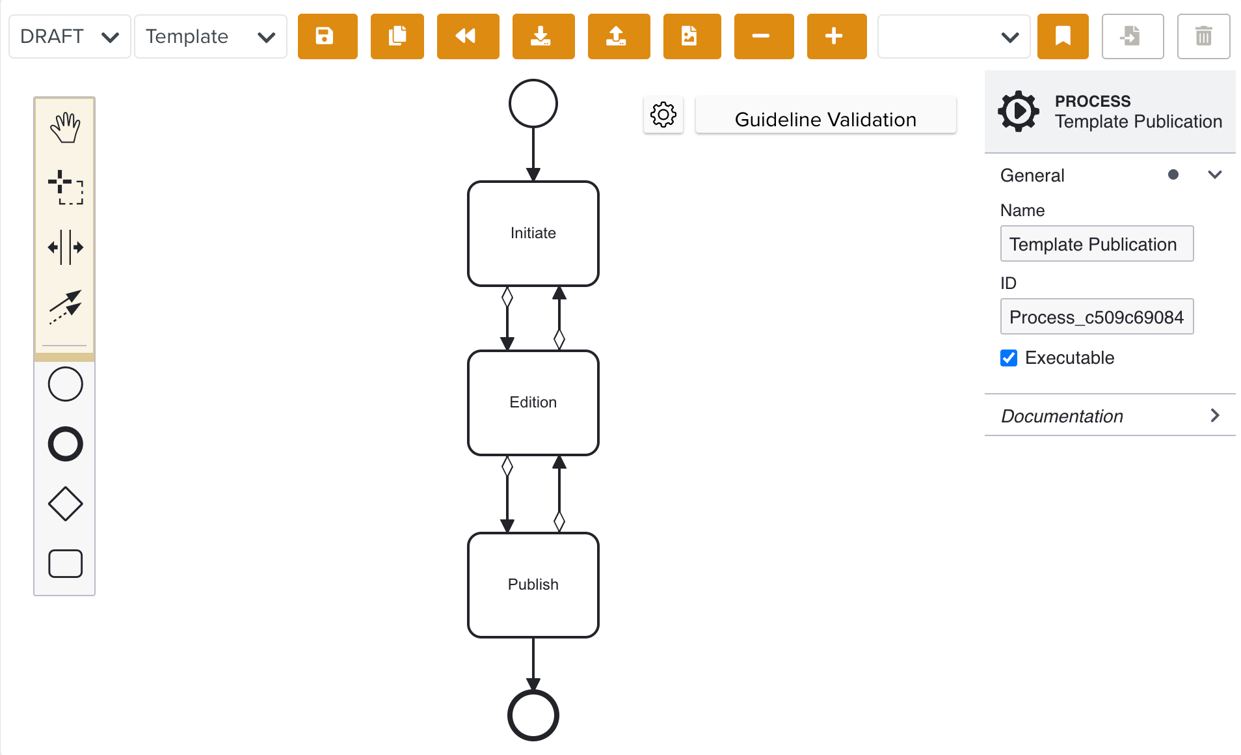This screenshot has width=1241, height=755.
Task: Click the process Name input field
Action: tap(1096, 244)
